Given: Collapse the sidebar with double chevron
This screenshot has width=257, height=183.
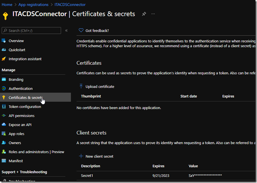Looking at the screenshot, I should (x=66, y=31).
